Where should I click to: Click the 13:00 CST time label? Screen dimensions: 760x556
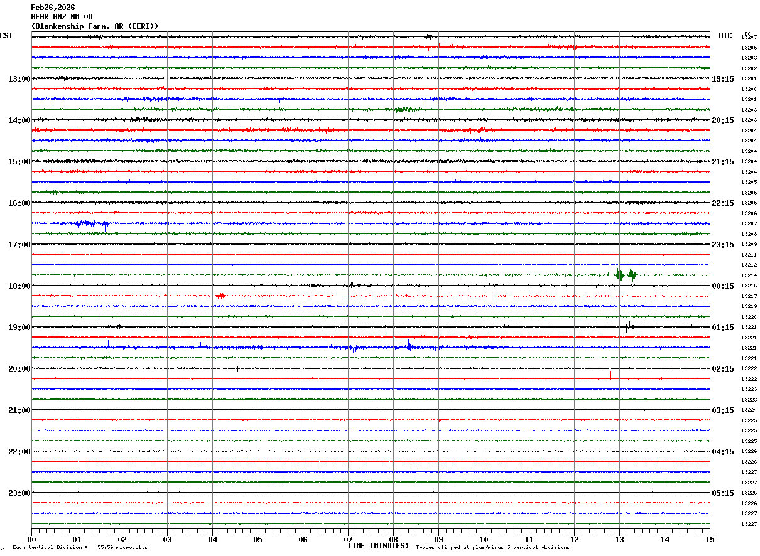[19, 79]
